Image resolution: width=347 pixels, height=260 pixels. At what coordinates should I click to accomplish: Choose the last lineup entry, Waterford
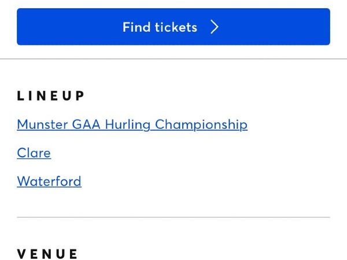[x=49, y=181]
